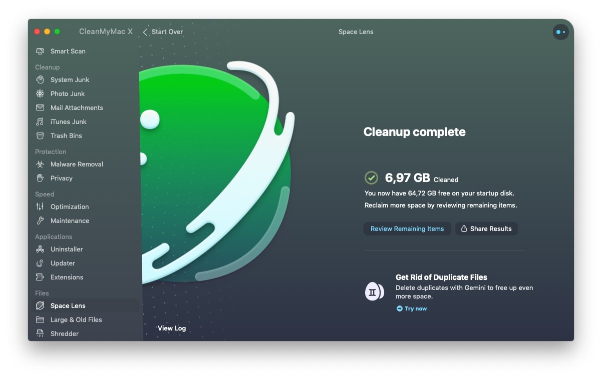Viewport: 602px width, 378px height.
Task: Click the Updater refresh icon
Action: pos(40,263)
